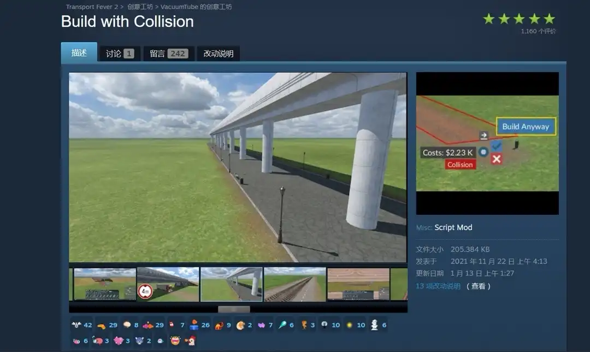Go to Transport Fever 2 breadcrumb link
This screenshot has width=590, height=352.
(90, 7)
